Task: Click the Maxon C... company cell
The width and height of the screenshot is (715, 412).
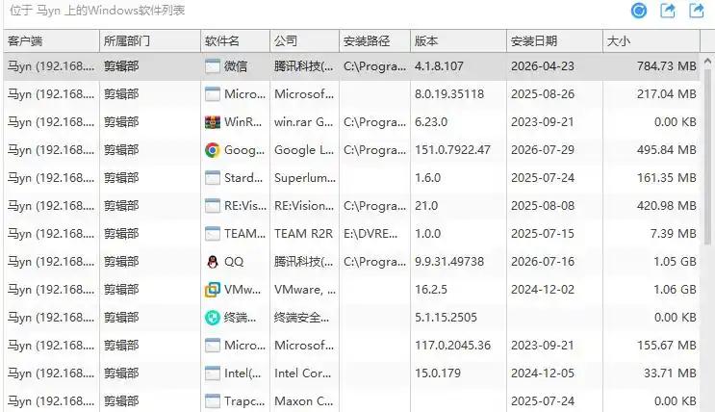Action: (304, 401)
